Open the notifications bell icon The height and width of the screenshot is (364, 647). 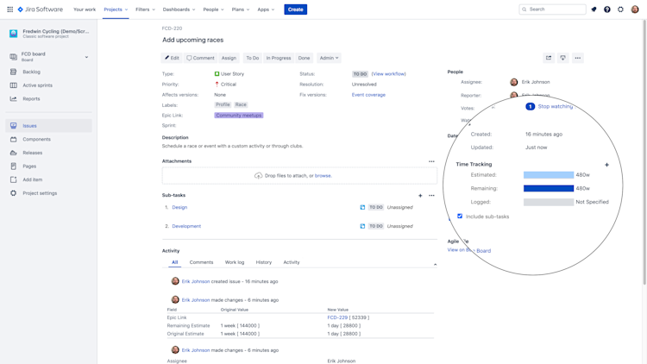[594, 9]
